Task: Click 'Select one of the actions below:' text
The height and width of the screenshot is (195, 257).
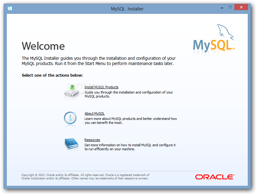Action: click(52, 75)
